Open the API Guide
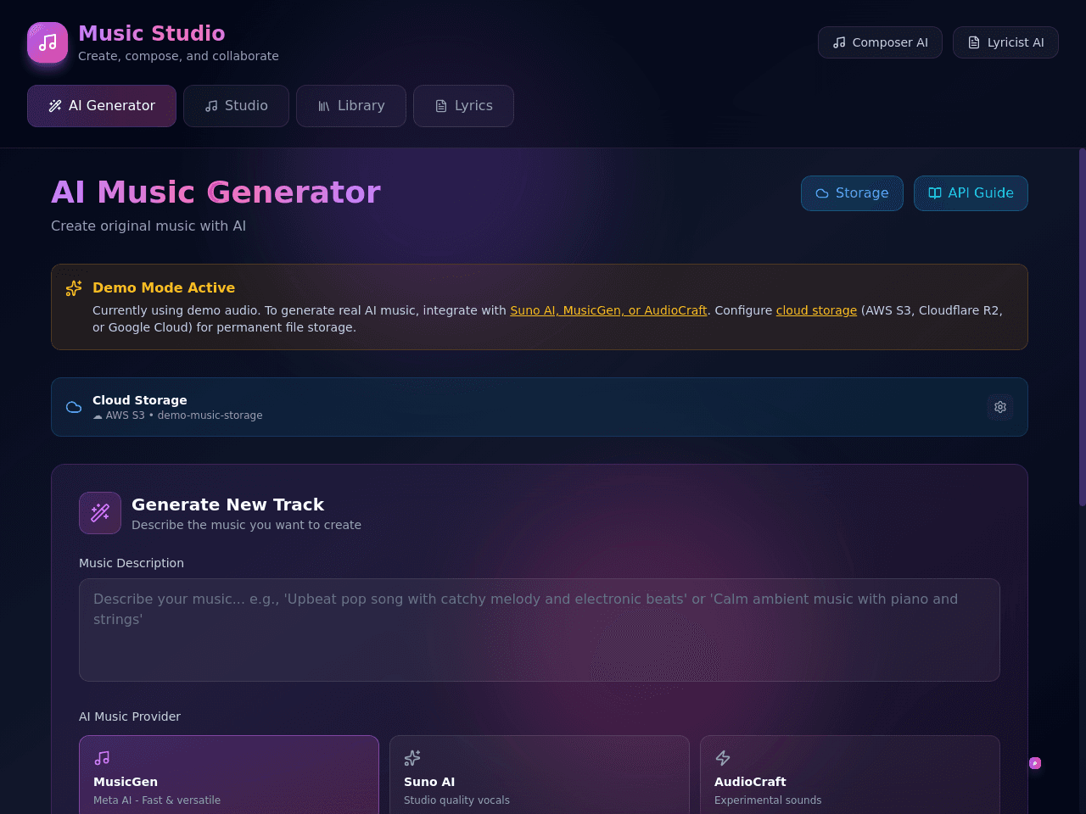 tap(971, 193)
